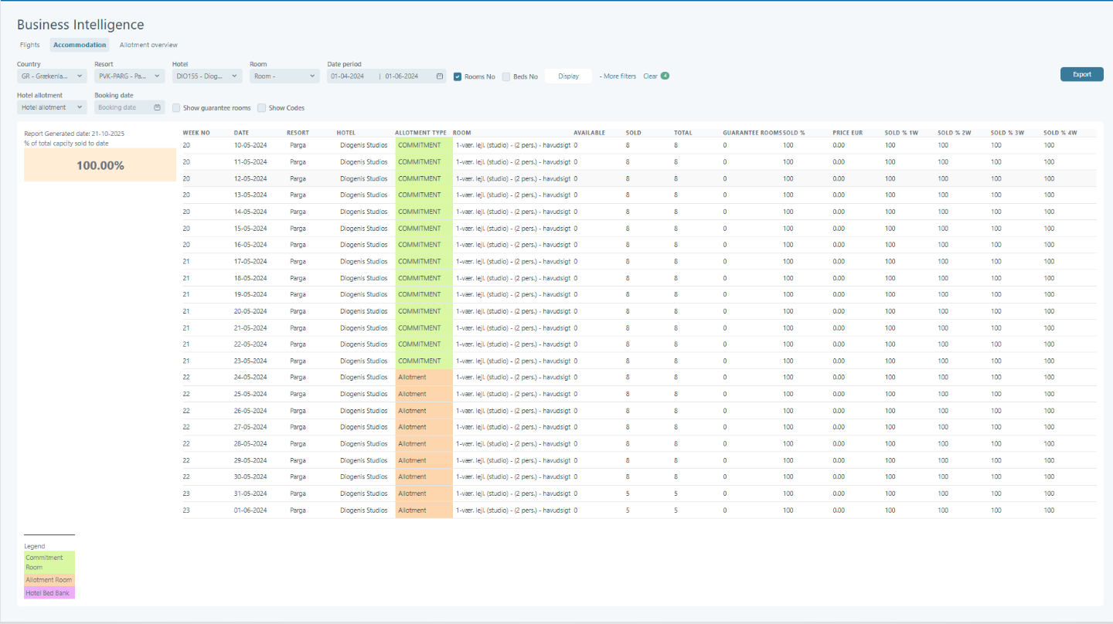
Task: Tick the Show guarantee rooms checkbox
Action: tap(176, 107)
